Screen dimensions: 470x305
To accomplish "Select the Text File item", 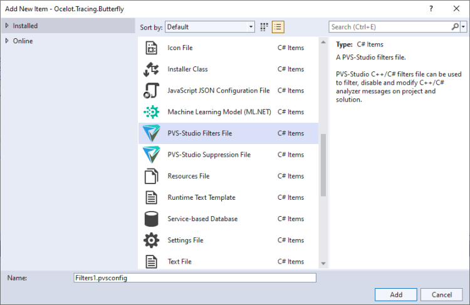I will tap(179, 262).
